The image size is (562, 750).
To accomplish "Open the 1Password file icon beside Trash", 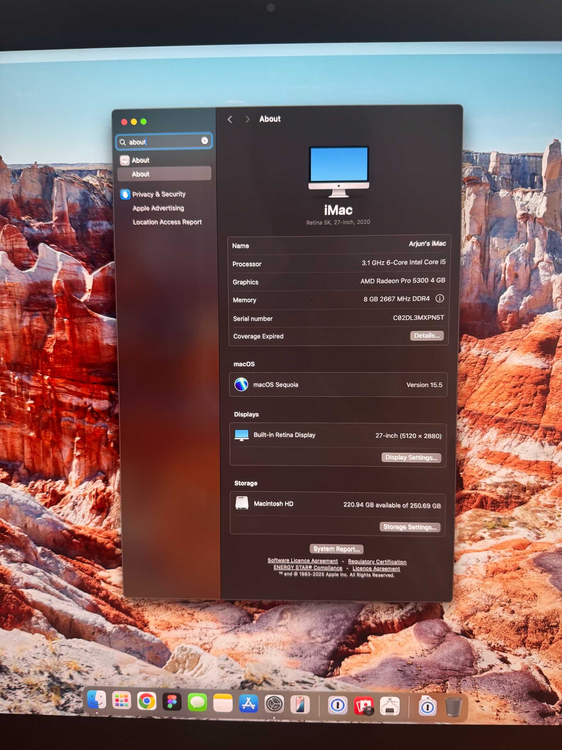I will pos(427,706).
